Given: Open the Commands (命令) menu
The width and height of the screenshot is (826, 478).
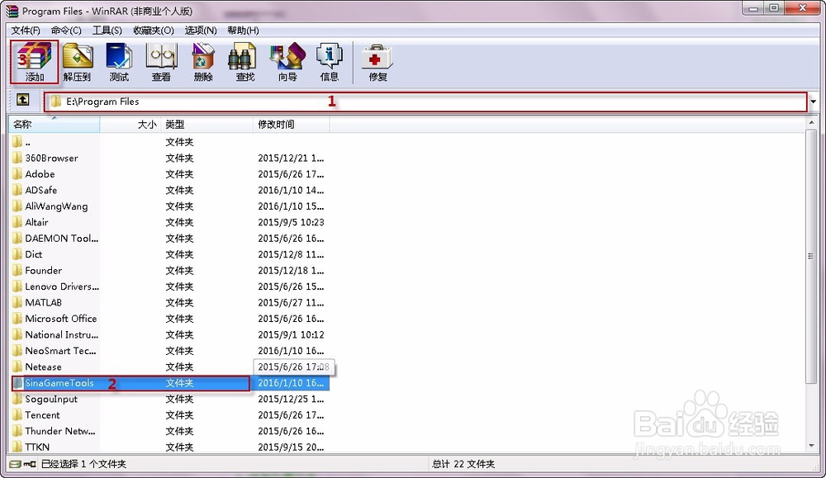Looking at the screenshot, I should click(x=66, y=31).
